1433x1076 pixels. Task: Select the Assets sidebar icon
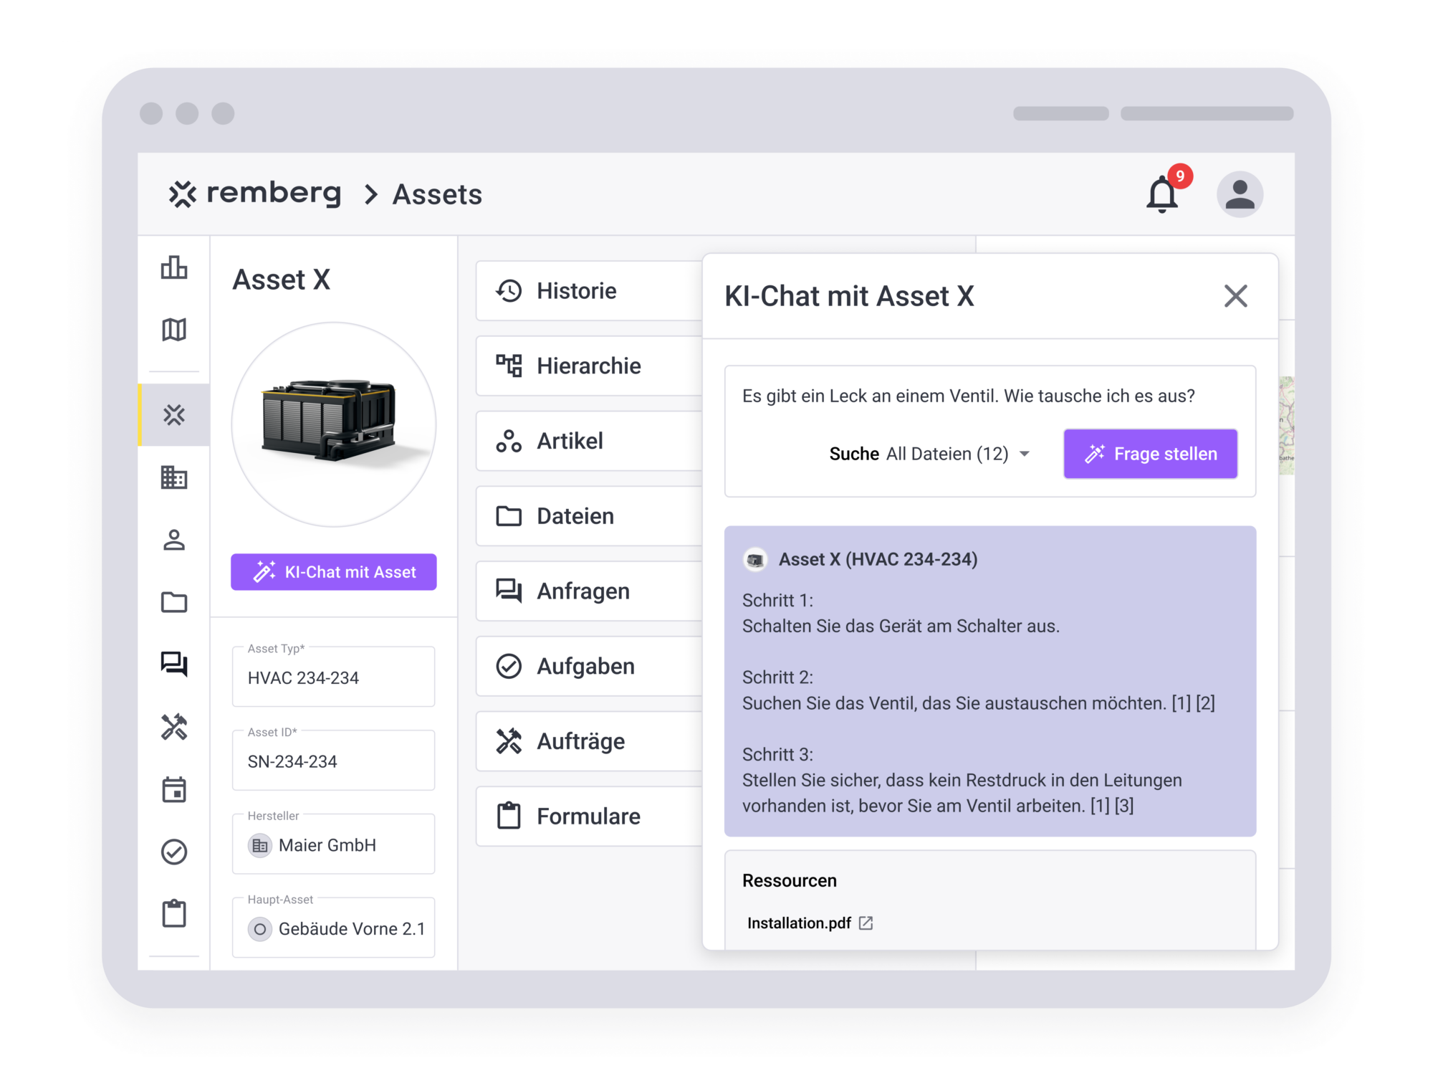click(x=174, y=415)
